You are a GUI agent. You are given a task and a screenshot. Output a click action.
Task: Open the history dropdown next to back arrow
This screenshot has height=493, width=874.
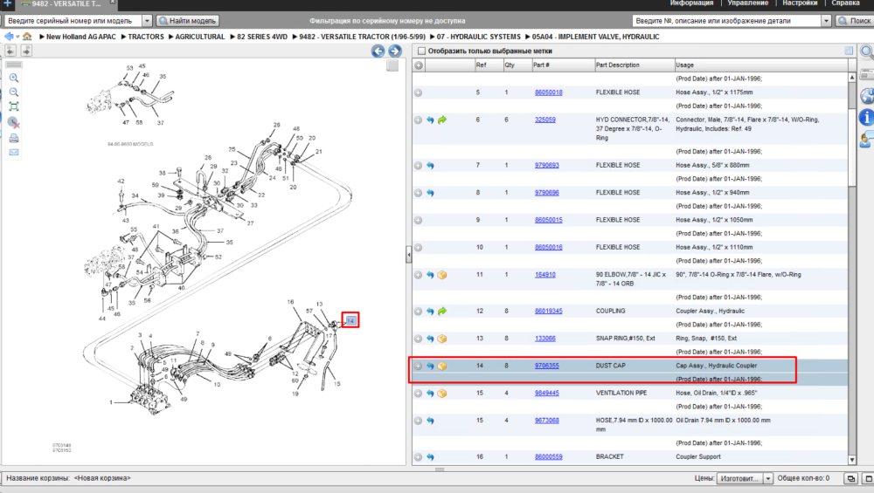(17, 38)
